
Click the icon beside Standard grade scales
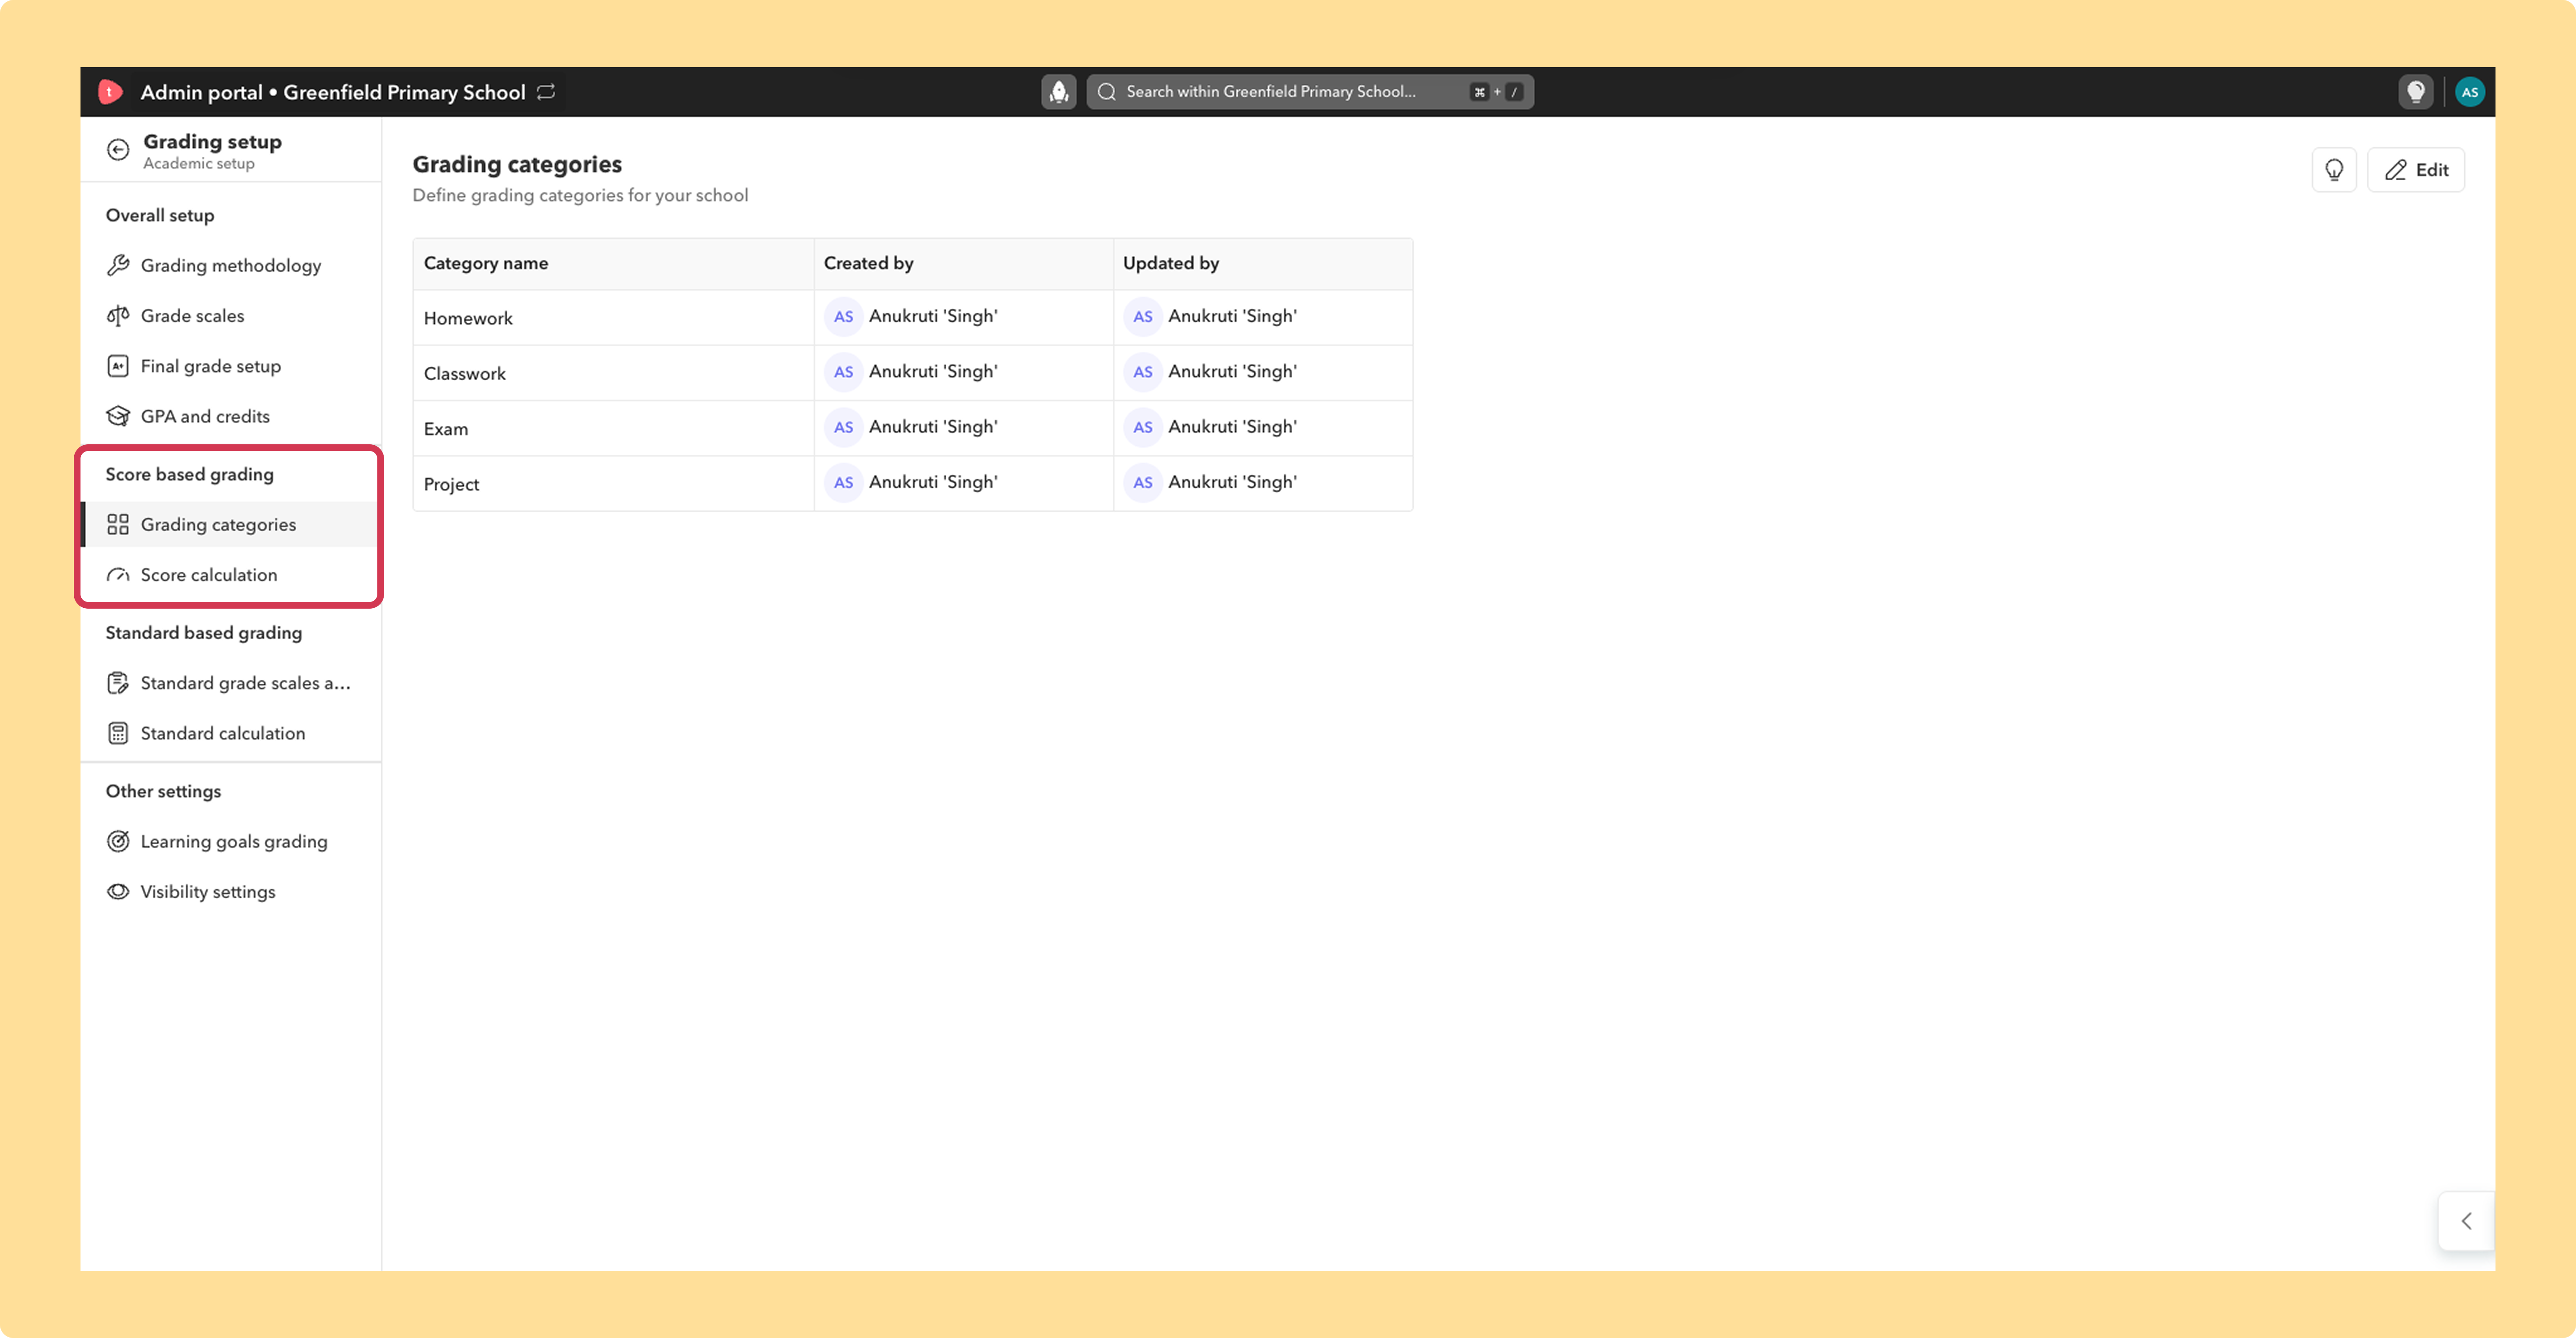tap(118, 683)
